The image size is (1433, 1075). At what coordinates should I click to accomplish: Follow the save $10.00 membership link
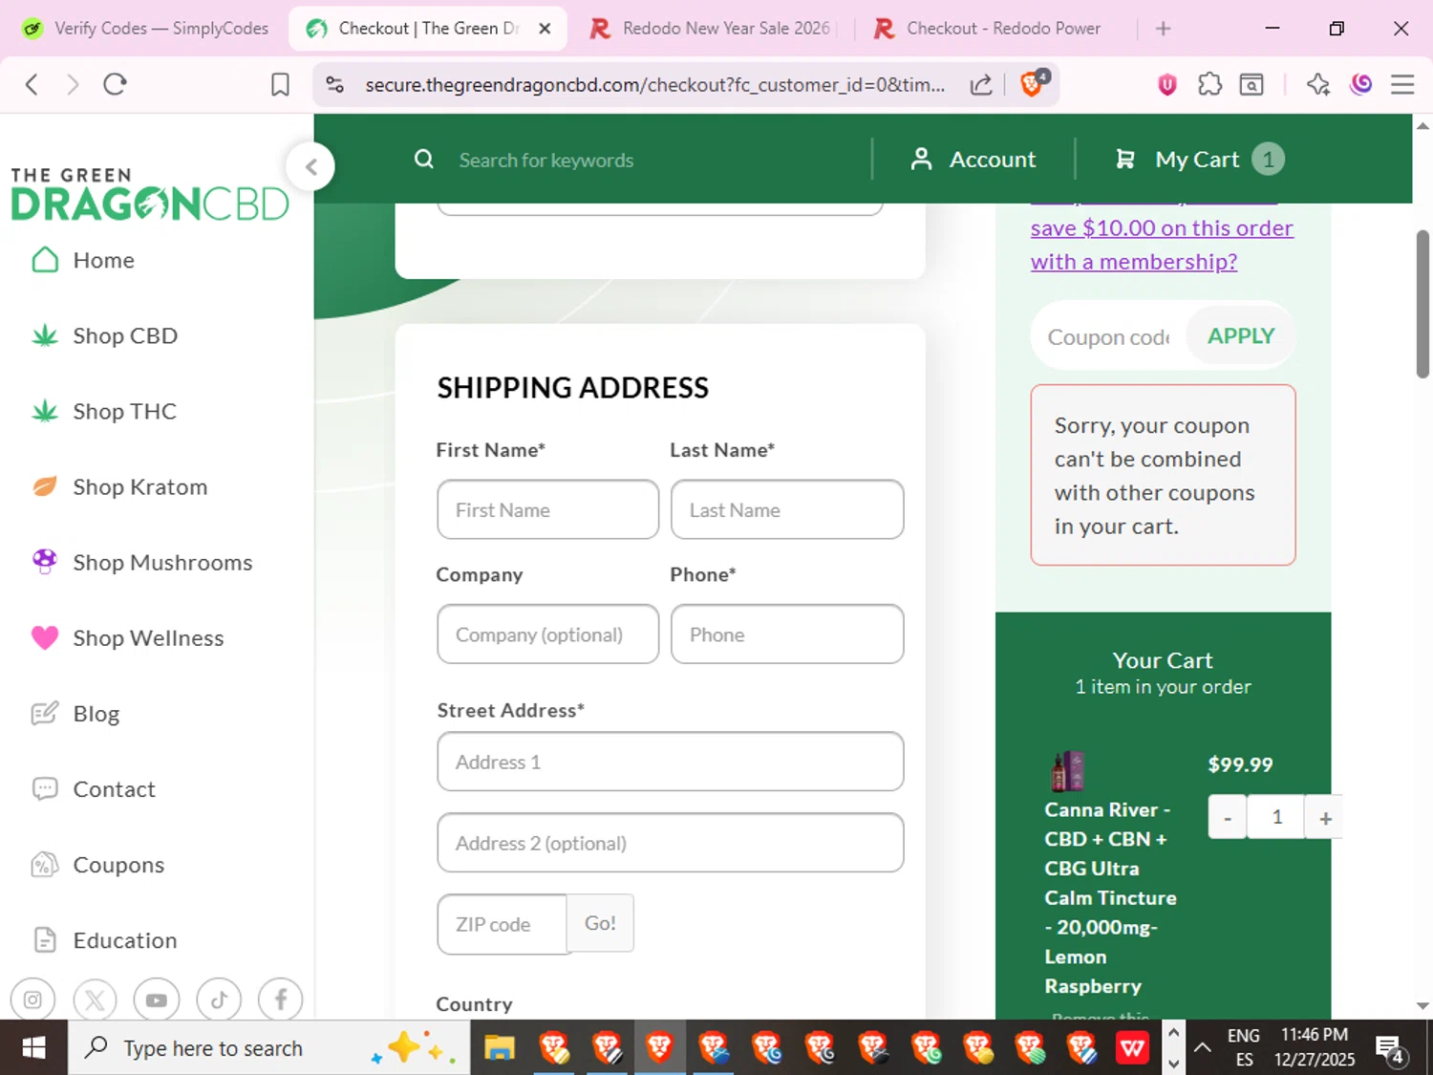pyautogui.click(x=1162, y=245)
